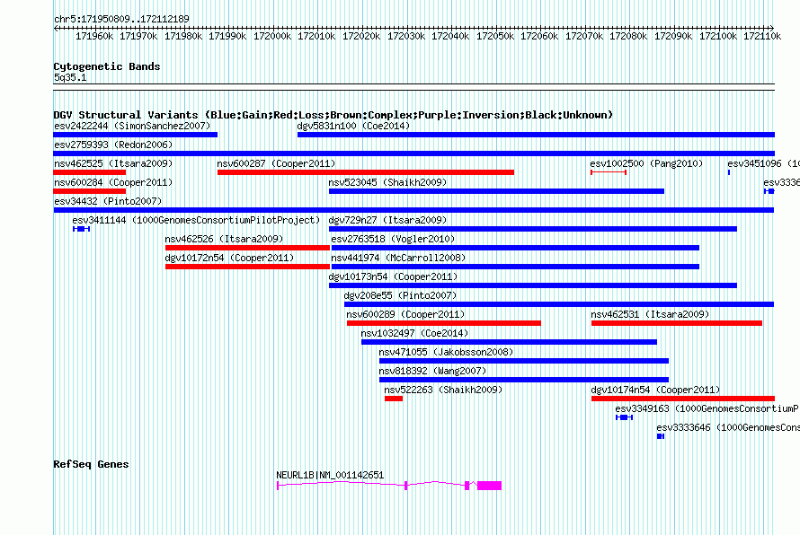Click the 5q35.1 band label
The width and height of the screenshot is (800, 535).
(70, 77)
